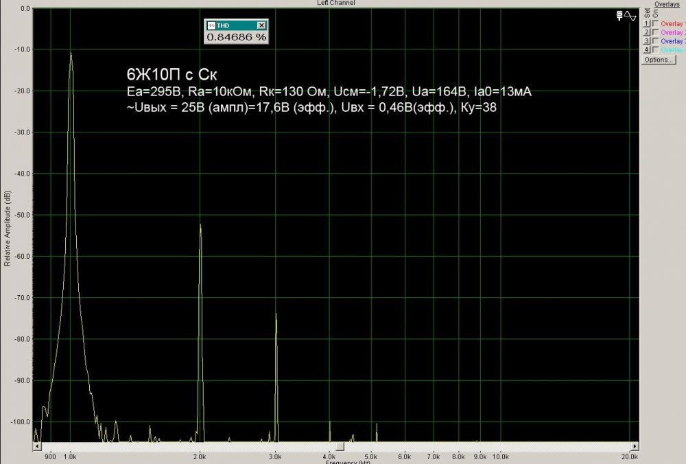The image size is (686, 464).
Task: Click the frequency scrollbar left arrow
Action: click(x=37, y=447)
